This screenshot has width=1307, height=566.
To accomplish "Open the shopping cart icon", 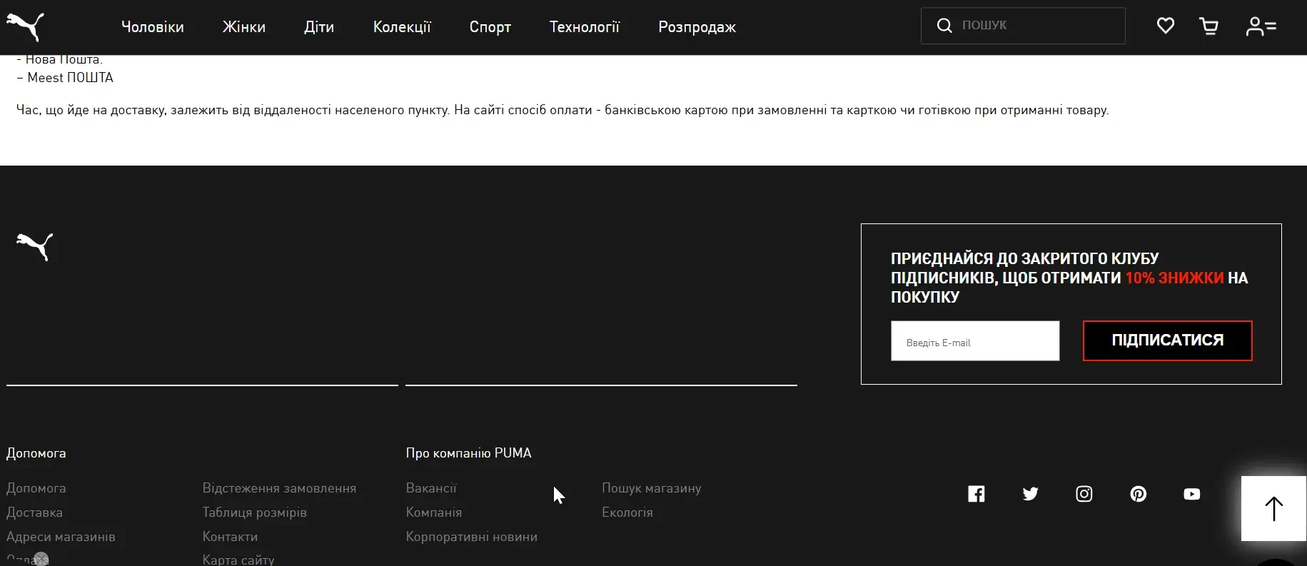I will click(x=1208, y=26).
